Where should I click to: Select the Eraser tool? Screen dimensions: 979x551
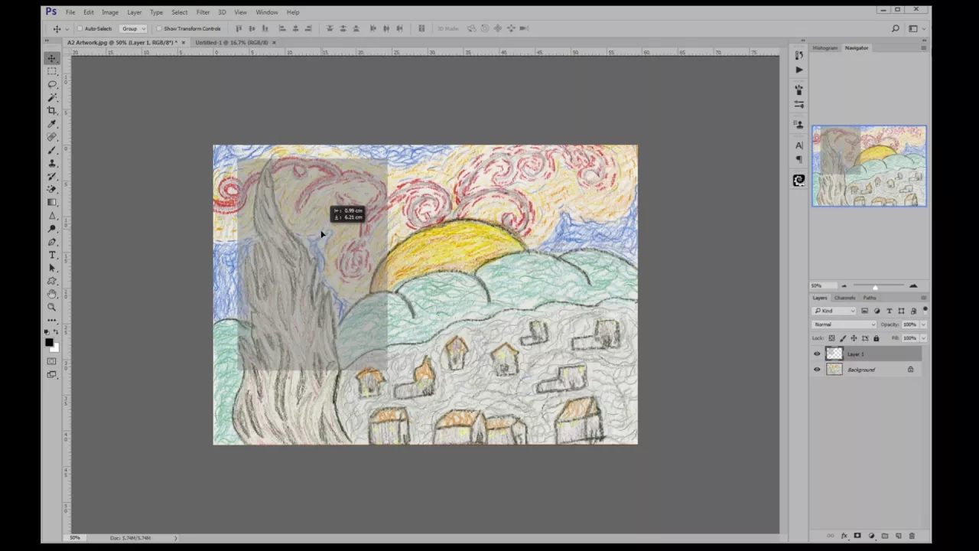click(x=52, y=189)
